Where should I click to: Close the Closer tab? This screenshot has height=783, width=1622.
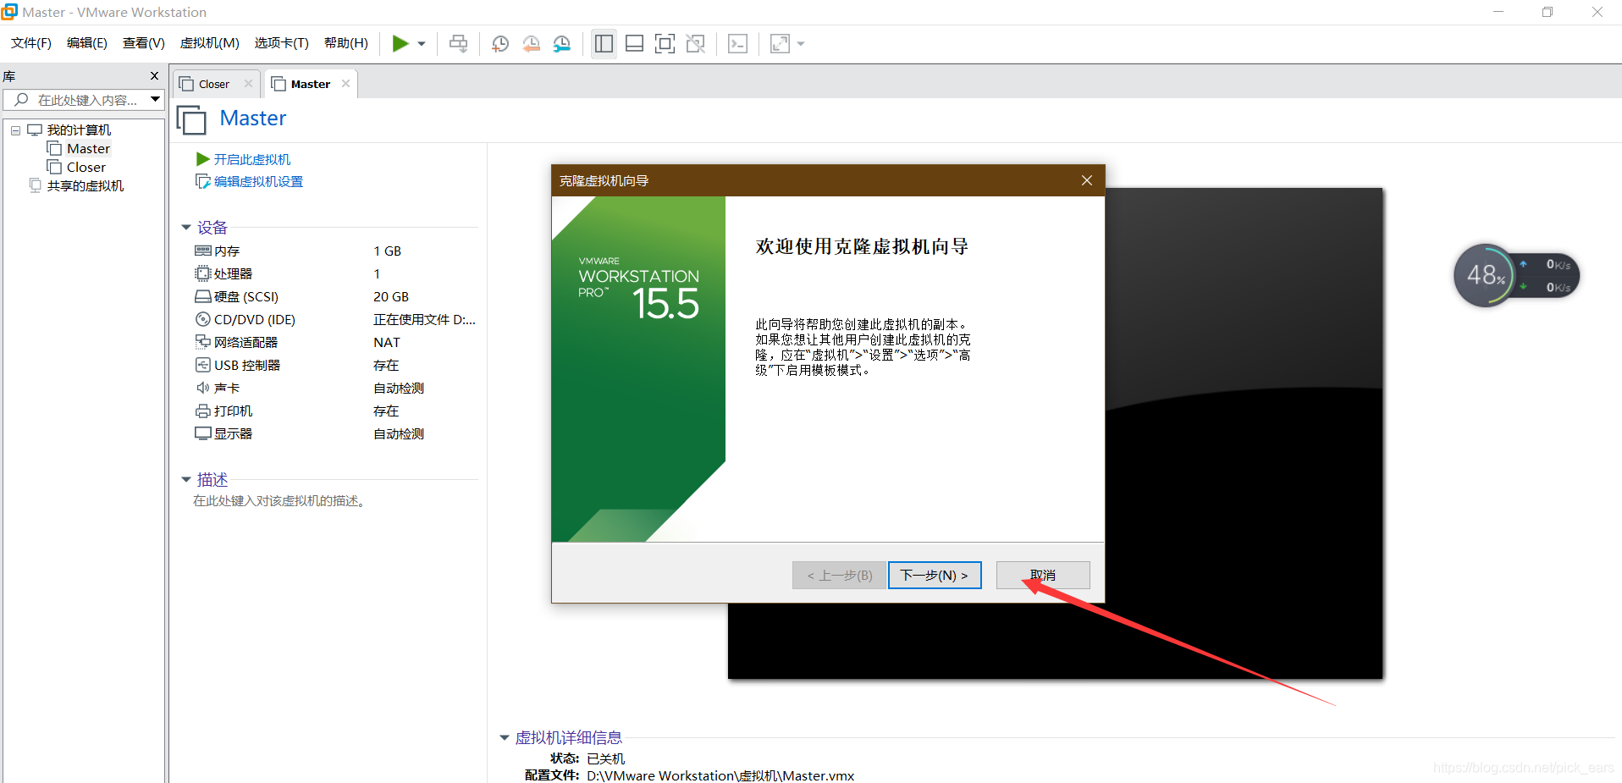tap(248, 83)
